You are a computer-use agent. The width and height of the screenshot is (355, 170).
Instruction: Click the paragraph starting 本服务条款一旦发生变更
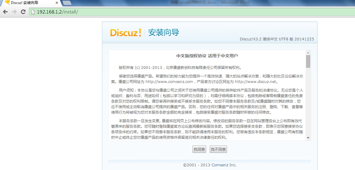point(207,129)
